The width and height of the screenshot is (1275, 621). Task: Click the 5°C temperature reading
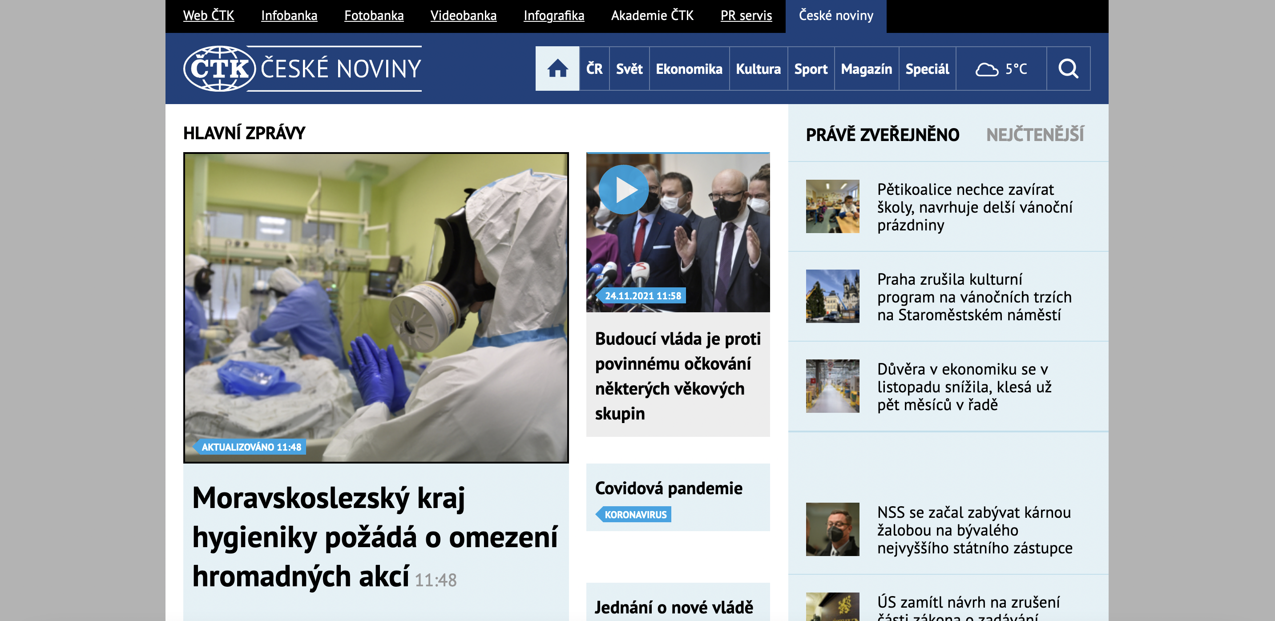click(1016, 69)
